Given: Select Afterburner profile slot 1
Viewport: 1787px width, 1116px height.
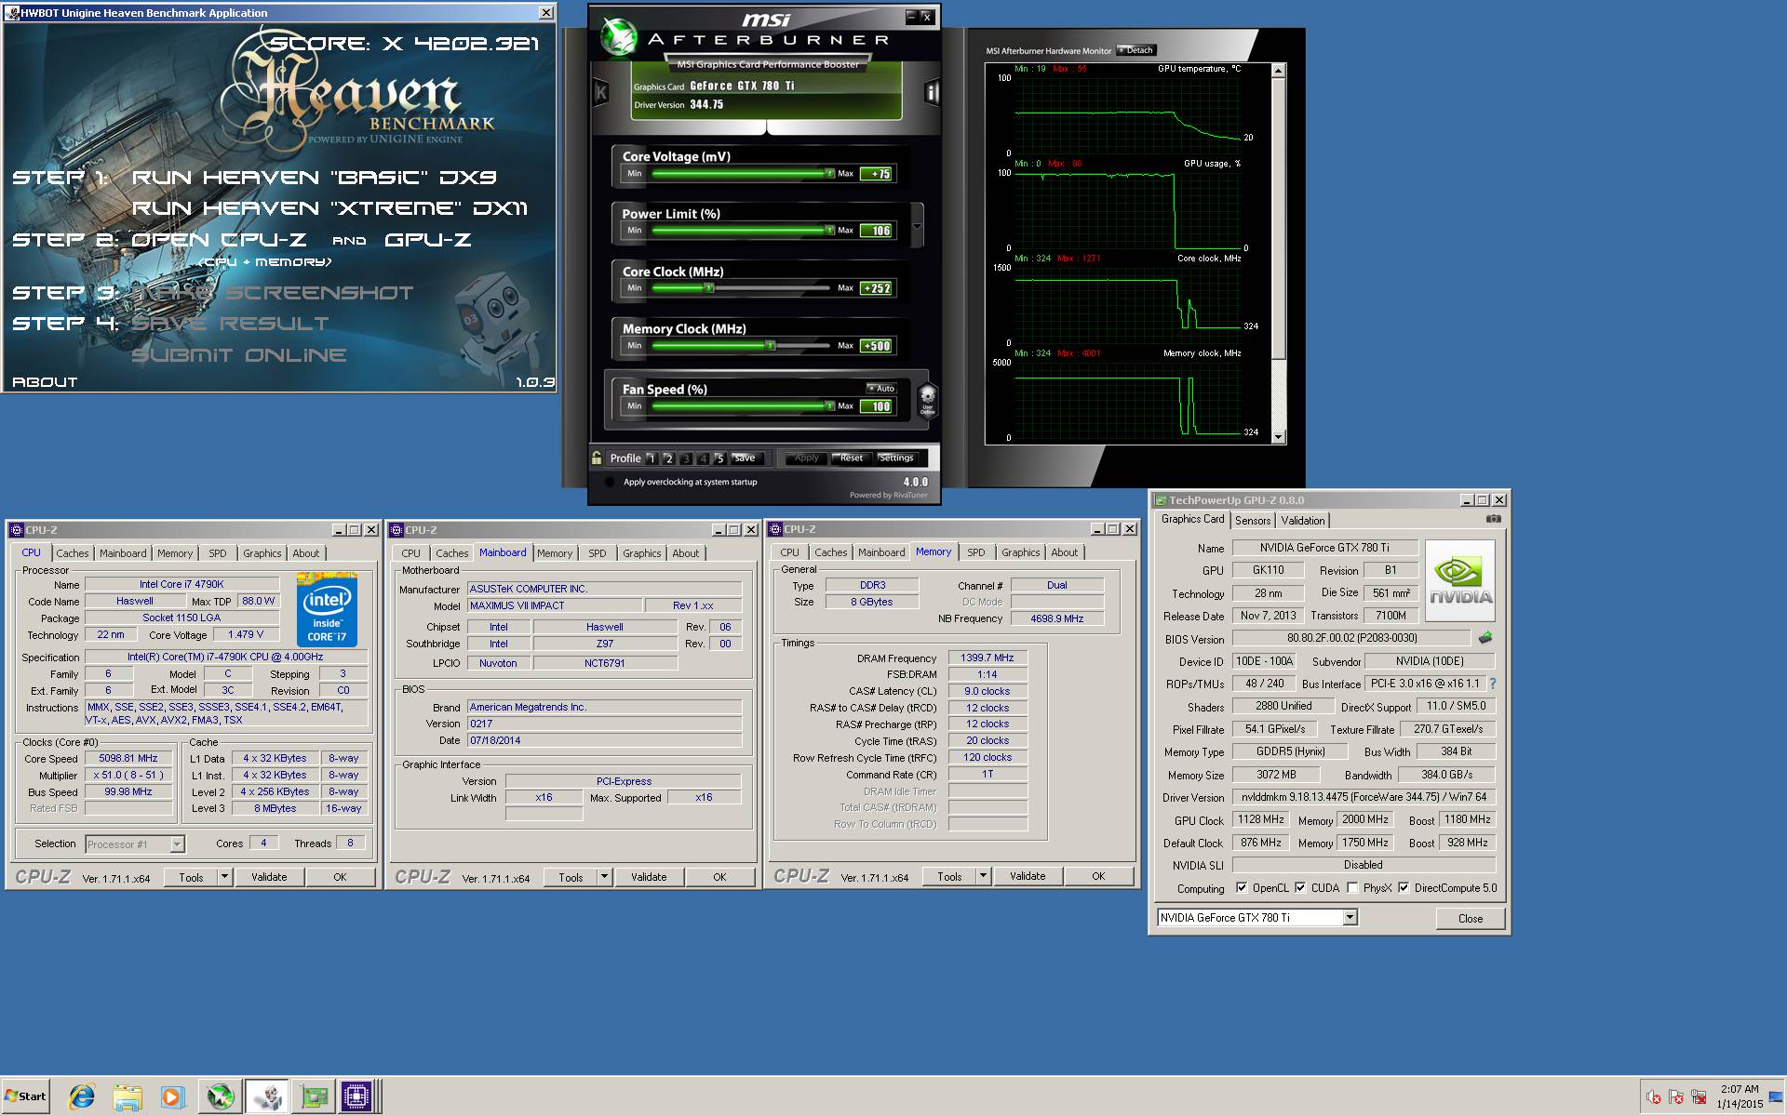Looking at the screenshot, I should click(x=652, y=458).
